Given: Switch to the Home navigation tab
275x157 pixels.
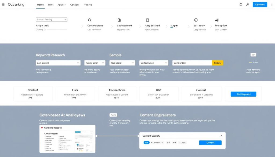Looking at the screenshot, I should [40, 5].
